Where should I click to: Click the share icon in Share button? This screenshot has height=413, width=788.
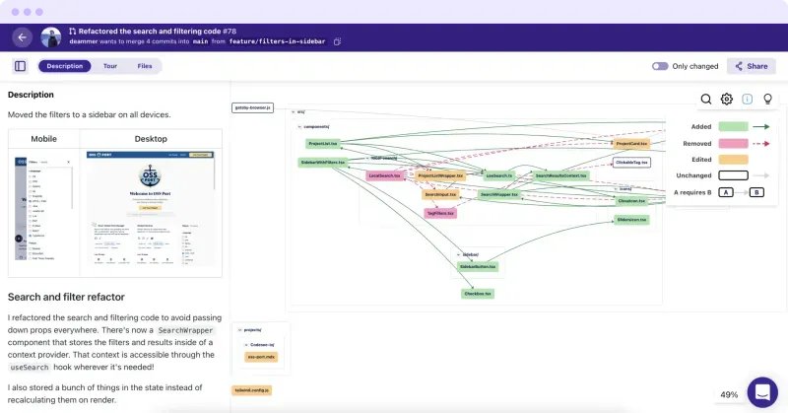739,66
